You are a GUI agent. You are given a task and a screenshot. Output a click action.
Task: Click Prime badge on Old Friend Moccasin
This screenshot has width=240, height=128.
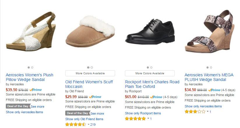95,97
